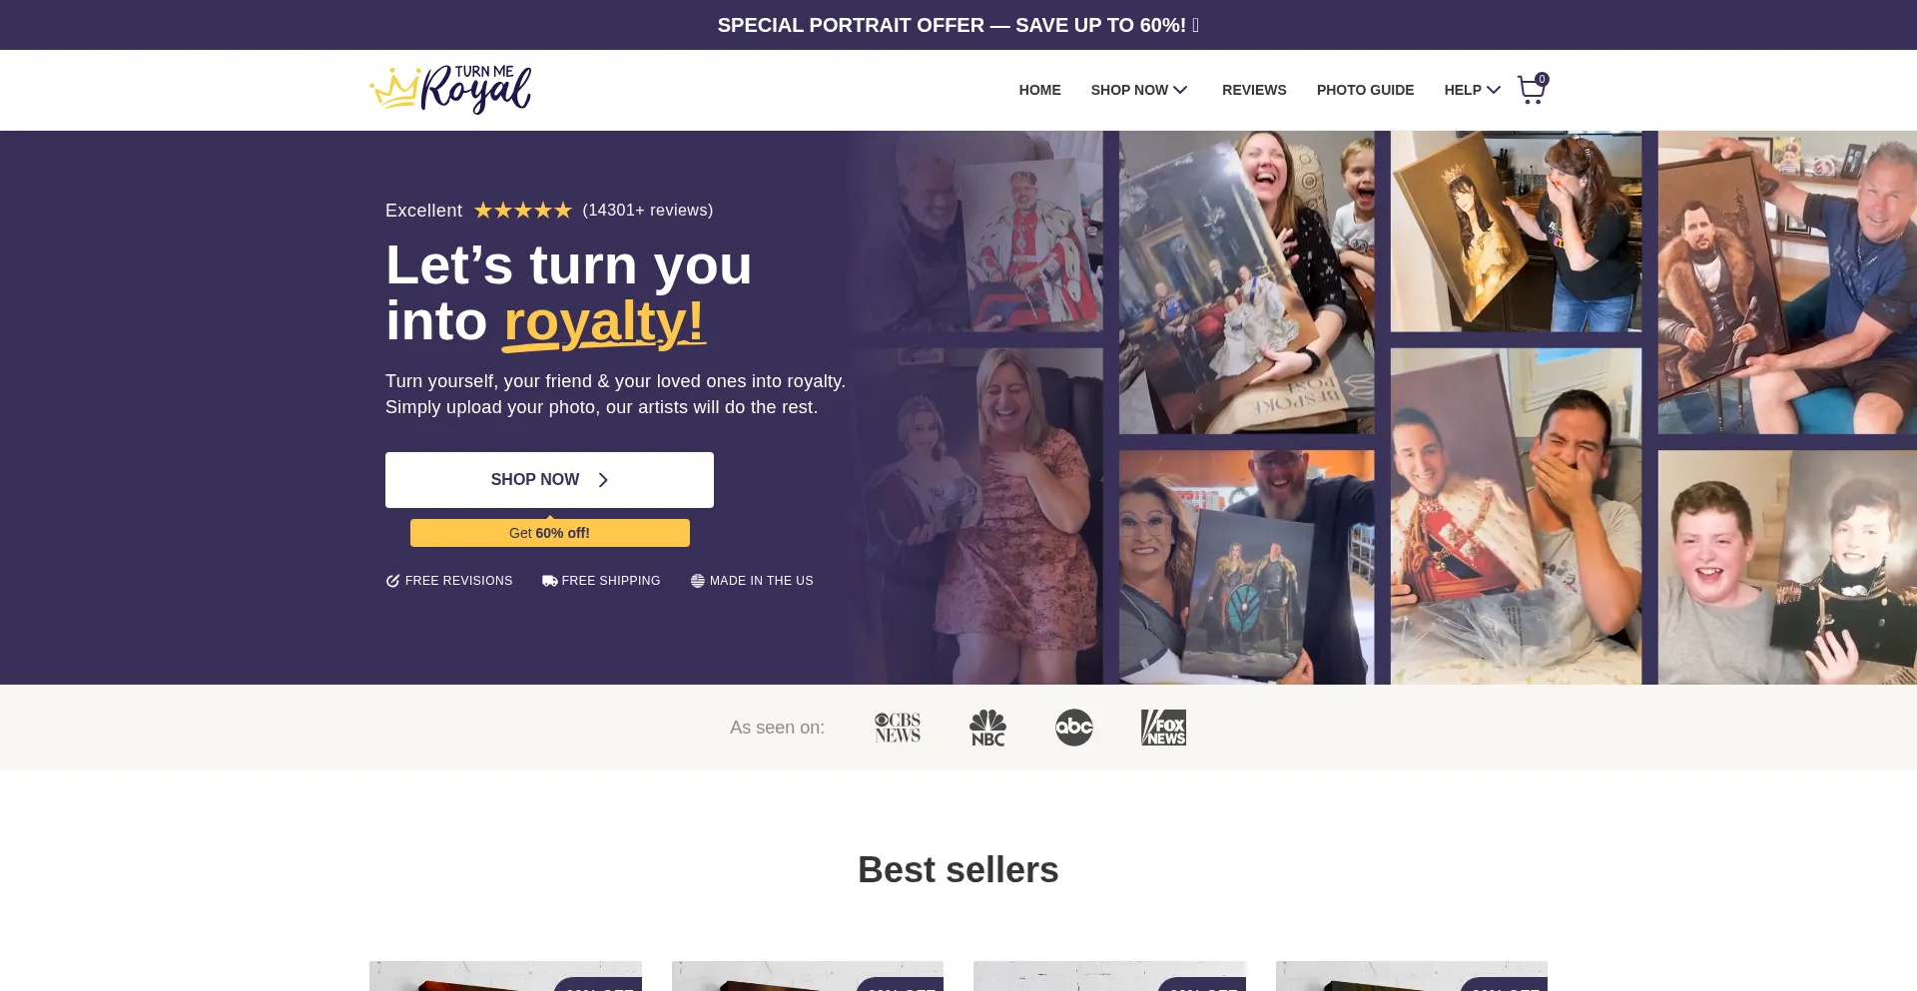The width and height of the screenshot is (1917, 991).
Task: Open the Reviews page
Action: (1254, 90)
